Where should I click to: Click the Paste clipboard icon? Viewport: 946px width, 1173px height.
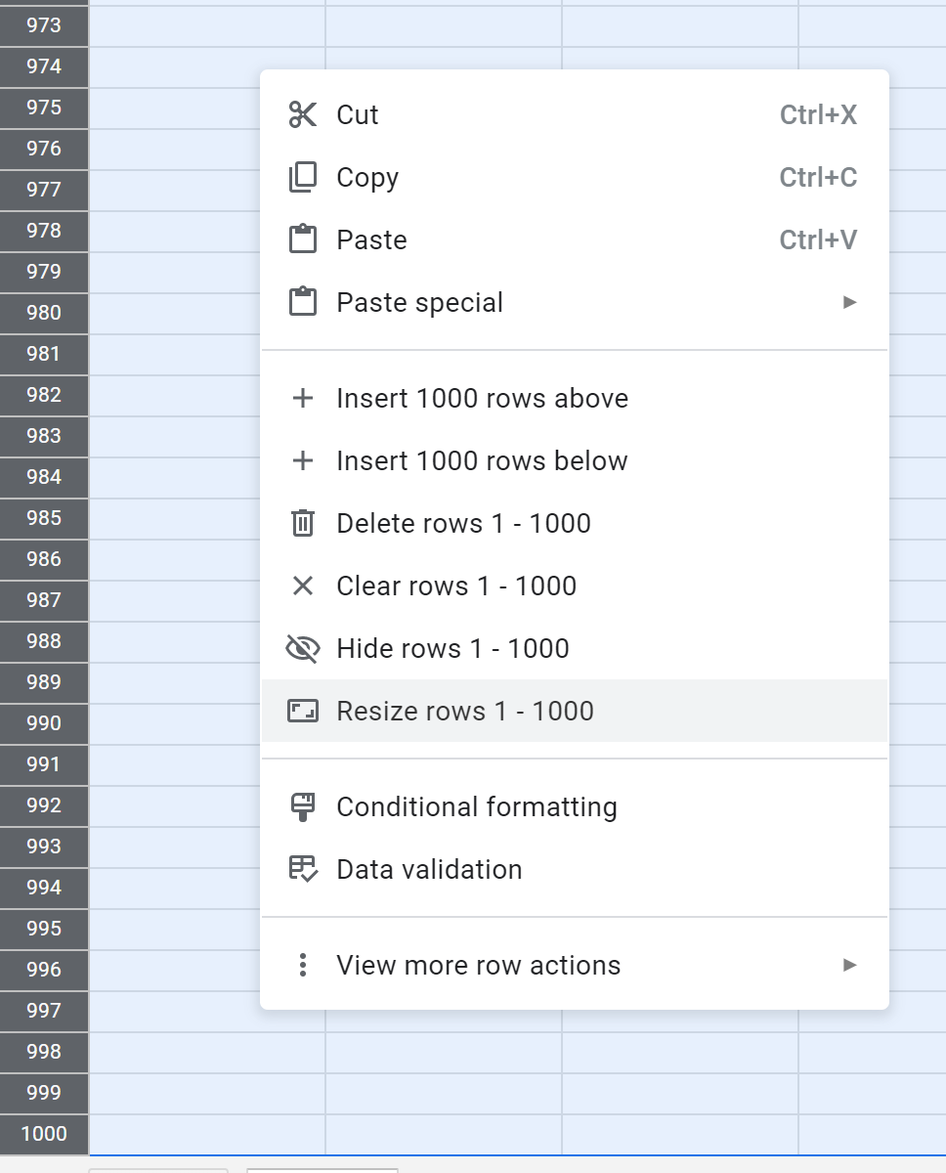click(303, 240)
